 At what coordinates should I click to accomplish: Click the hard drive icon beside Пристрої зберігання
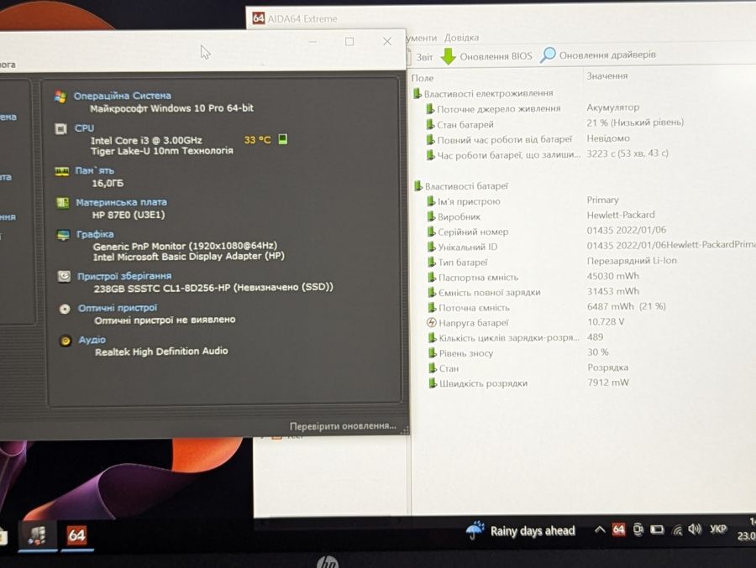pyautogui.click(x=64, y=276)
